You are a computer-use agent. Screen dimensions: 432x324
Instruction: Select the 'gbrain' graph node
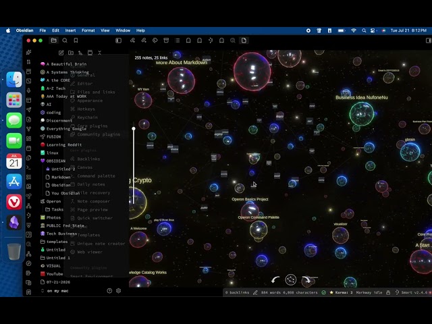410,152
